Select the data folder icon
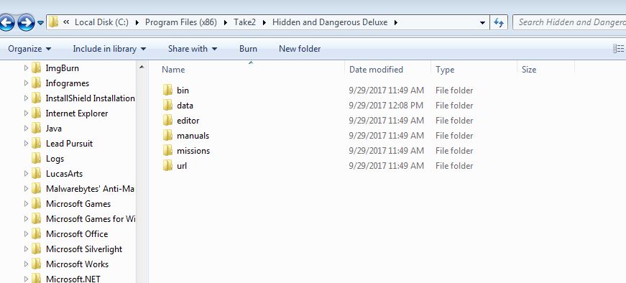626x283 pixels. point(167,106)
